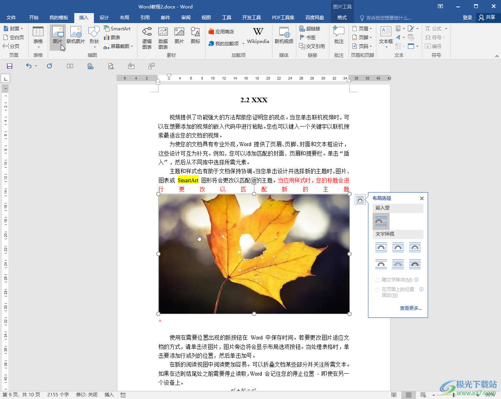The height and width of the screenshot is (399, 501).
Task: Add a new 批注 comment
Action: click(339, 35)
